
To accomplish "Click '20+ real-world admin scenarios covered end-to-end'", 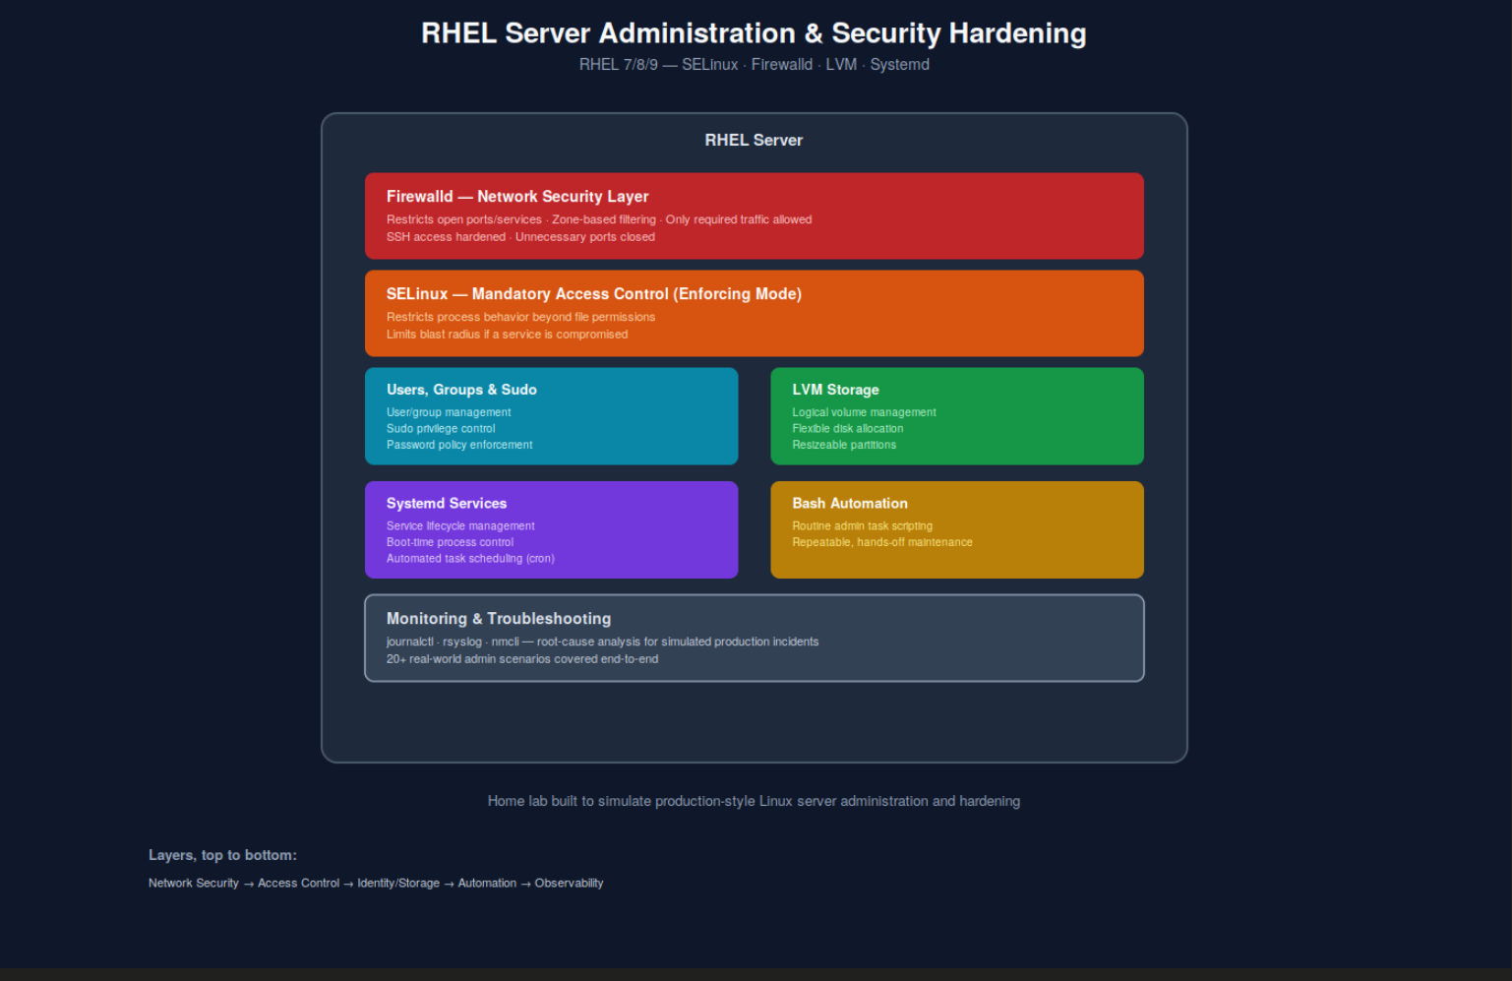I will click(x=522, y=659).
